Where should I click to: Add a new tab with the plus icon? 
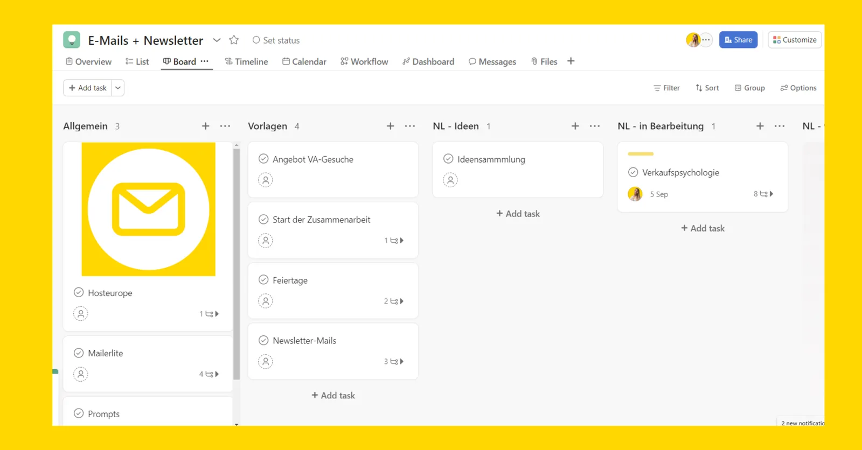[x=571, y=61]
